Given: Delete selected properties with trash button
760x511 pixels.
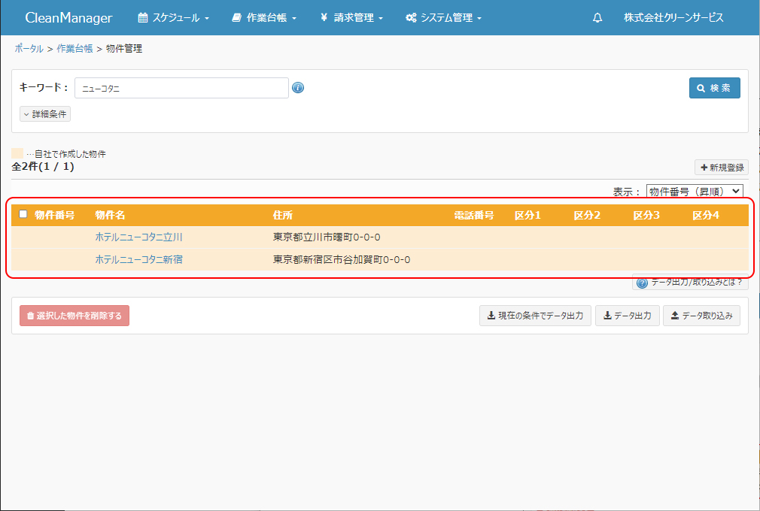Looking at the screenshot, I should pyautogui.click(x=74, y=316).
